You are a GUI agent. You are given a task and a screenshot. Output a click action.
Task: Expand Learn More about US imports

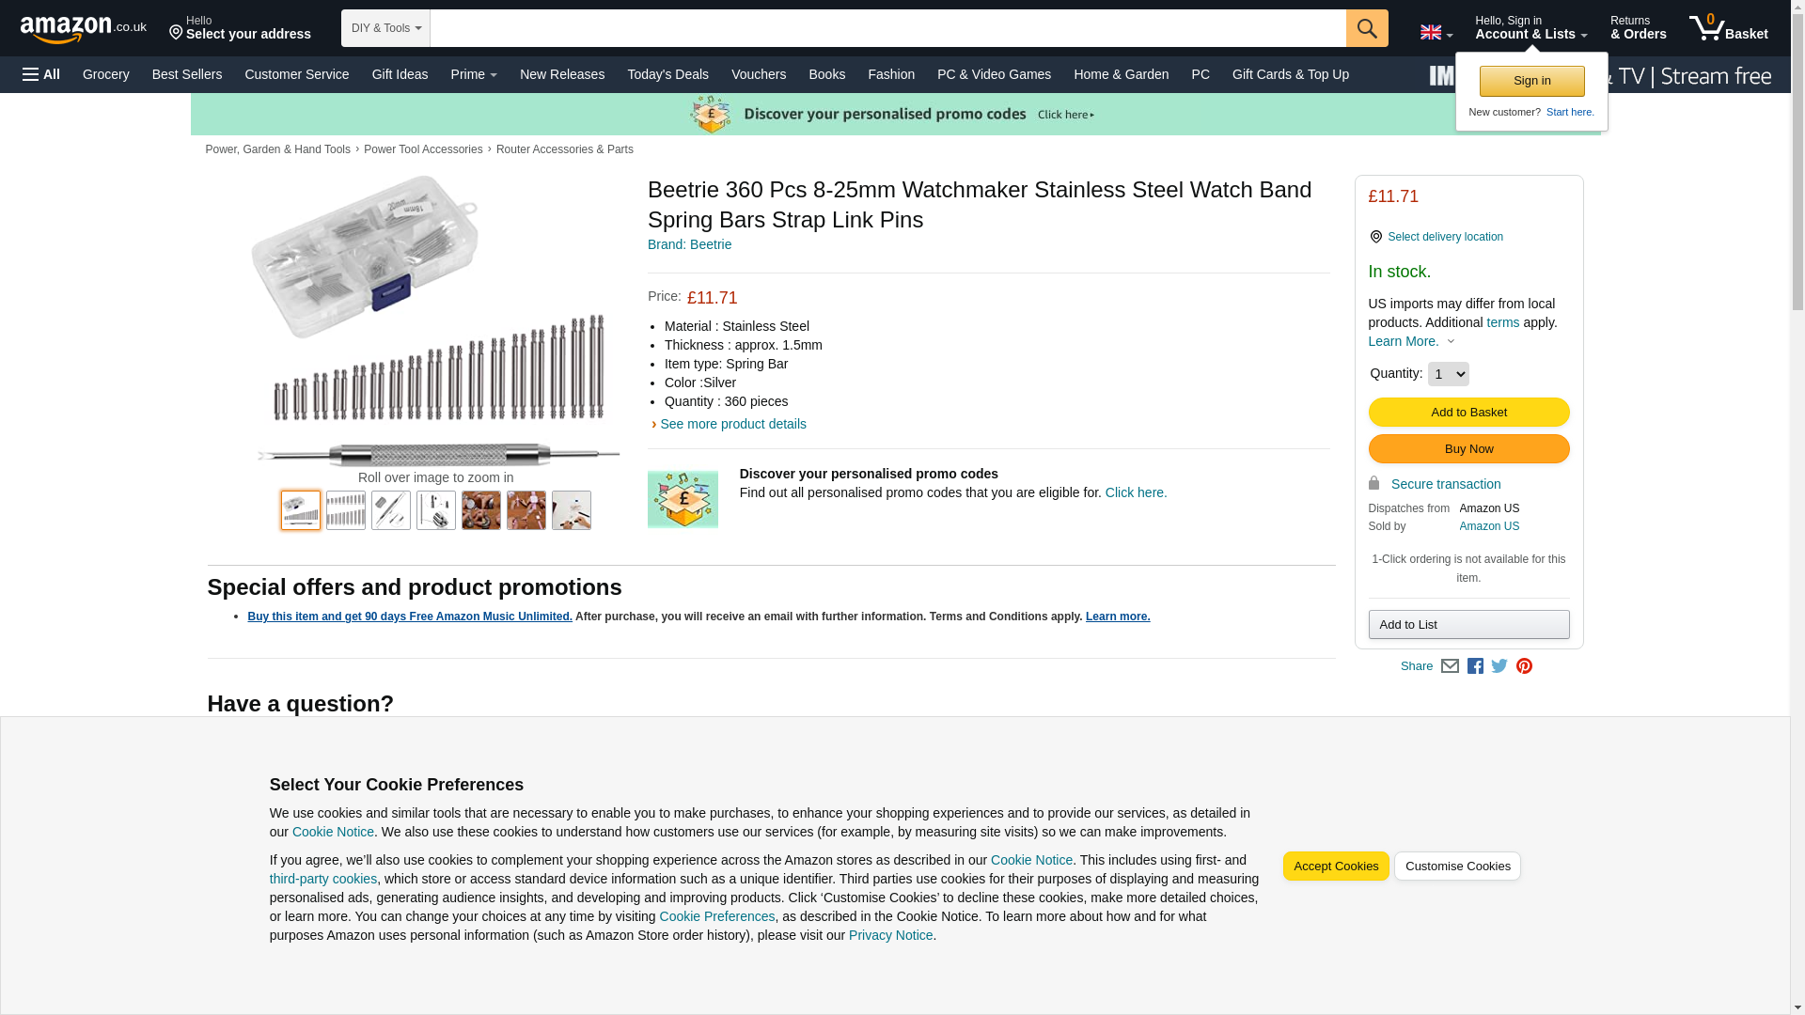click(x=1411, y=341)
